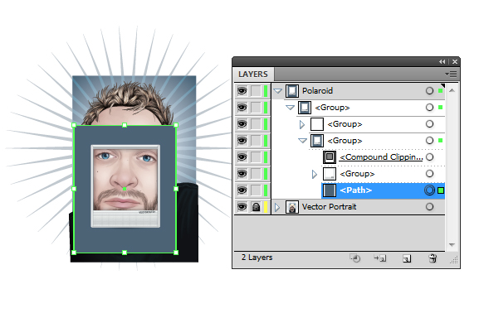
Task: Toggle visibility of the selected Path item
Action: [x=242, y=190]
